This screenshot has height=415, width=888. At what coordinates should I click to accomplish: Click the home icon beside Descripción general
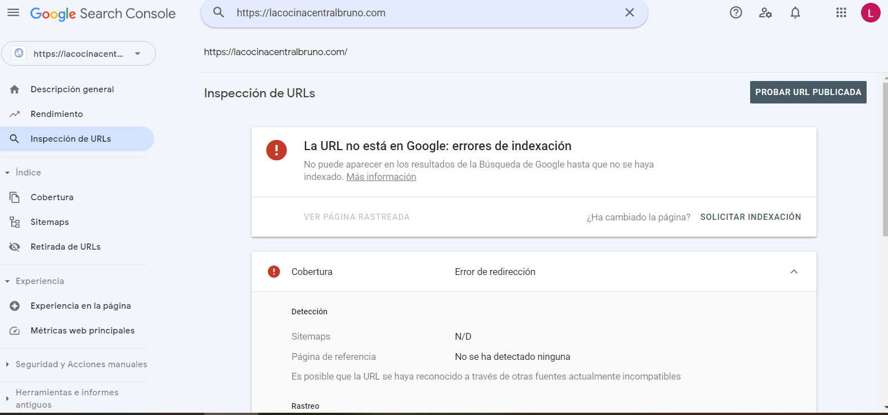point(15,89)
